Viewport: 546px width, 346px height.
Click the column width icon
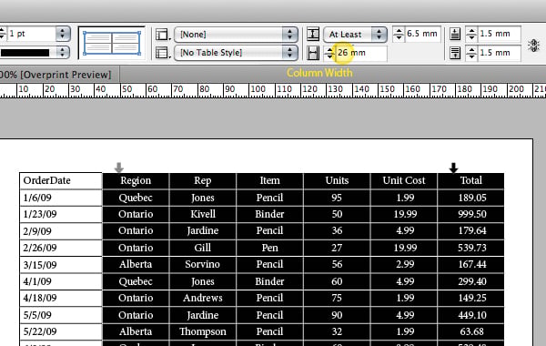tap(313, 53)
